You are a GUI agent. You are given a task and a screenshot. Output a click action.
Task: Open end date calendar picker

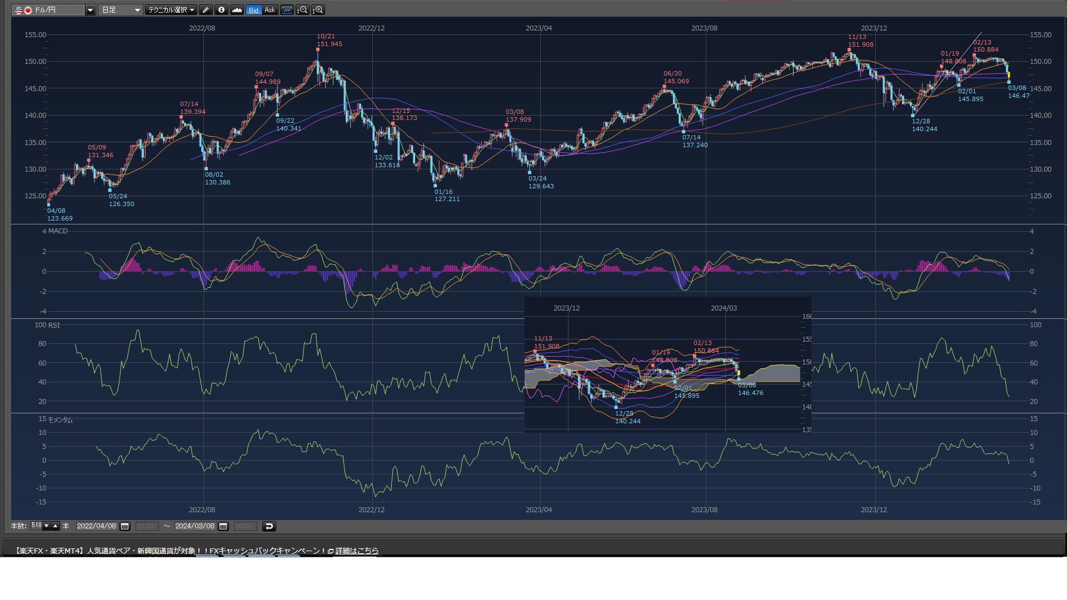coord(223,526)
